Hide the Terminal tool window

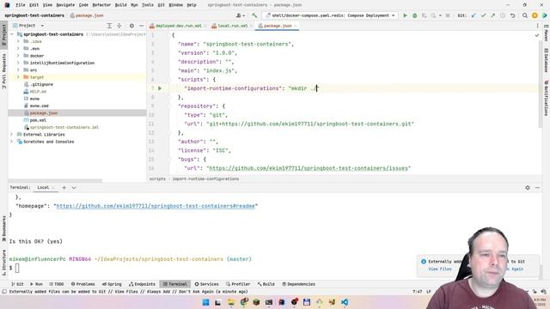pos(537,188)
